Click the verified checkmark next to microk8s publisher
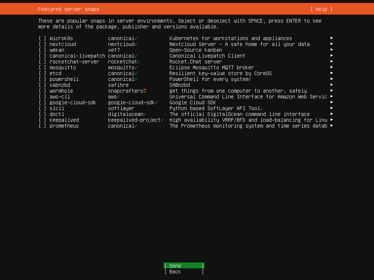The image size is (374, 280). coord(136,38)
